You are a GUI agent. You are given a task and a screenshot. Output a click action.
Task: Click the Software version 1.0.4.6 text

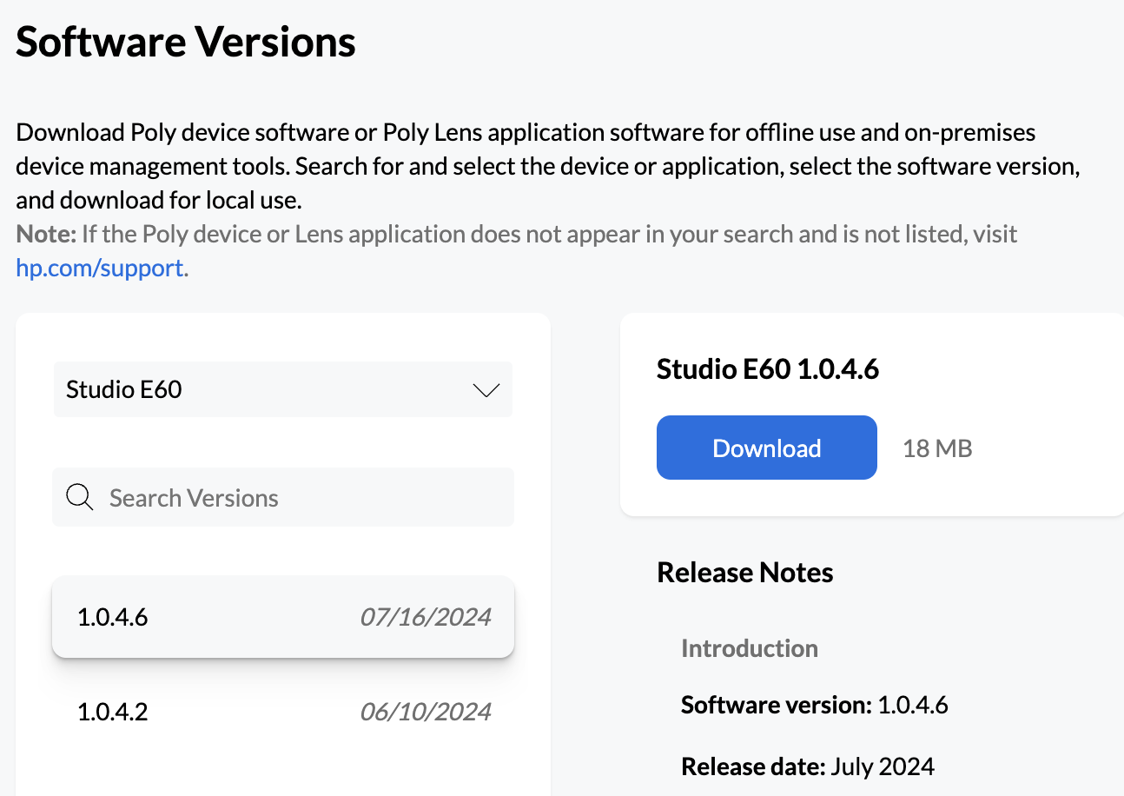point(814,704)
